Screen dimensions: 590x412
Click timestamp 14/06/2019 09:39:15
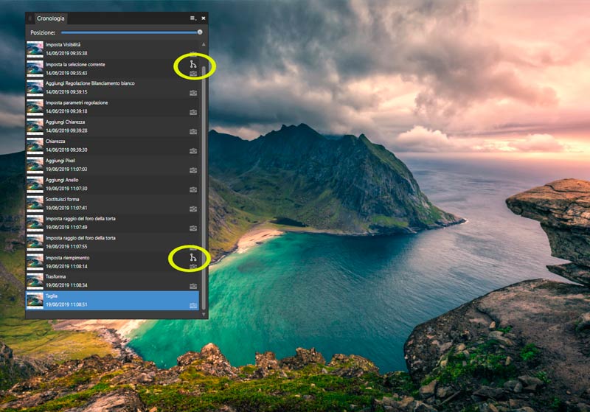pyautogui.click(x=66, y=92)
